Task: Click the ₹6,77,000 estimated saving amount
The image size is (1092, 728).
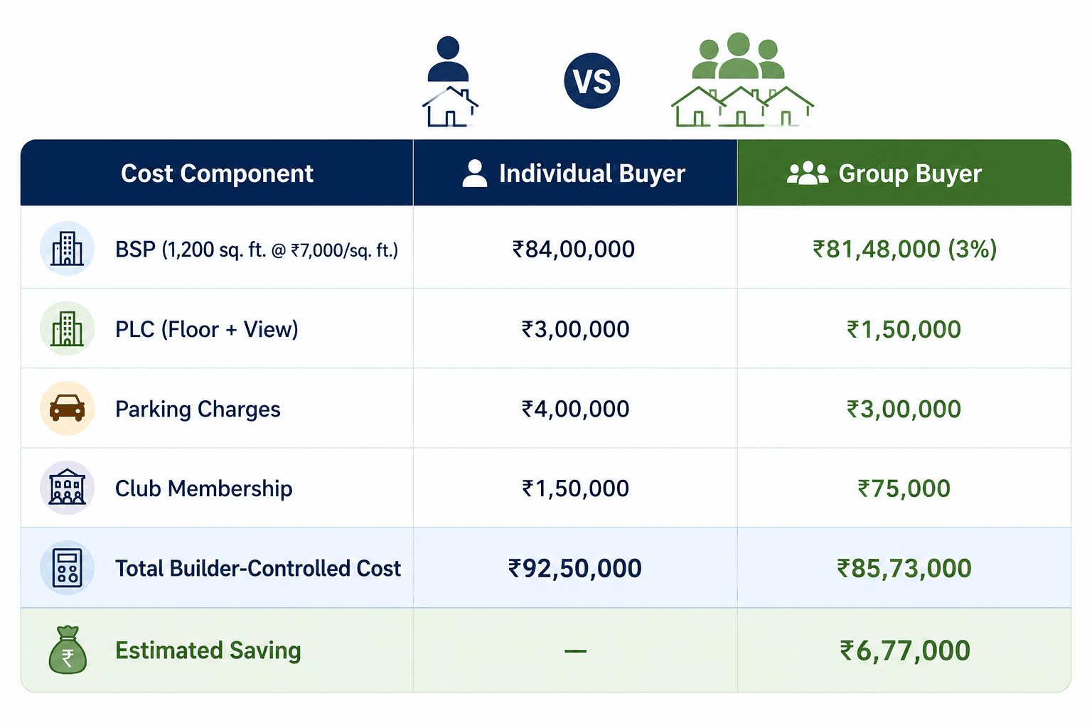Action: (x=905, y=651)
